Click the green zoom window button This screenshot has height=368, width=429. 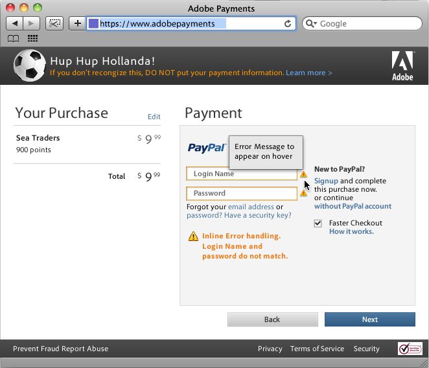38,8
